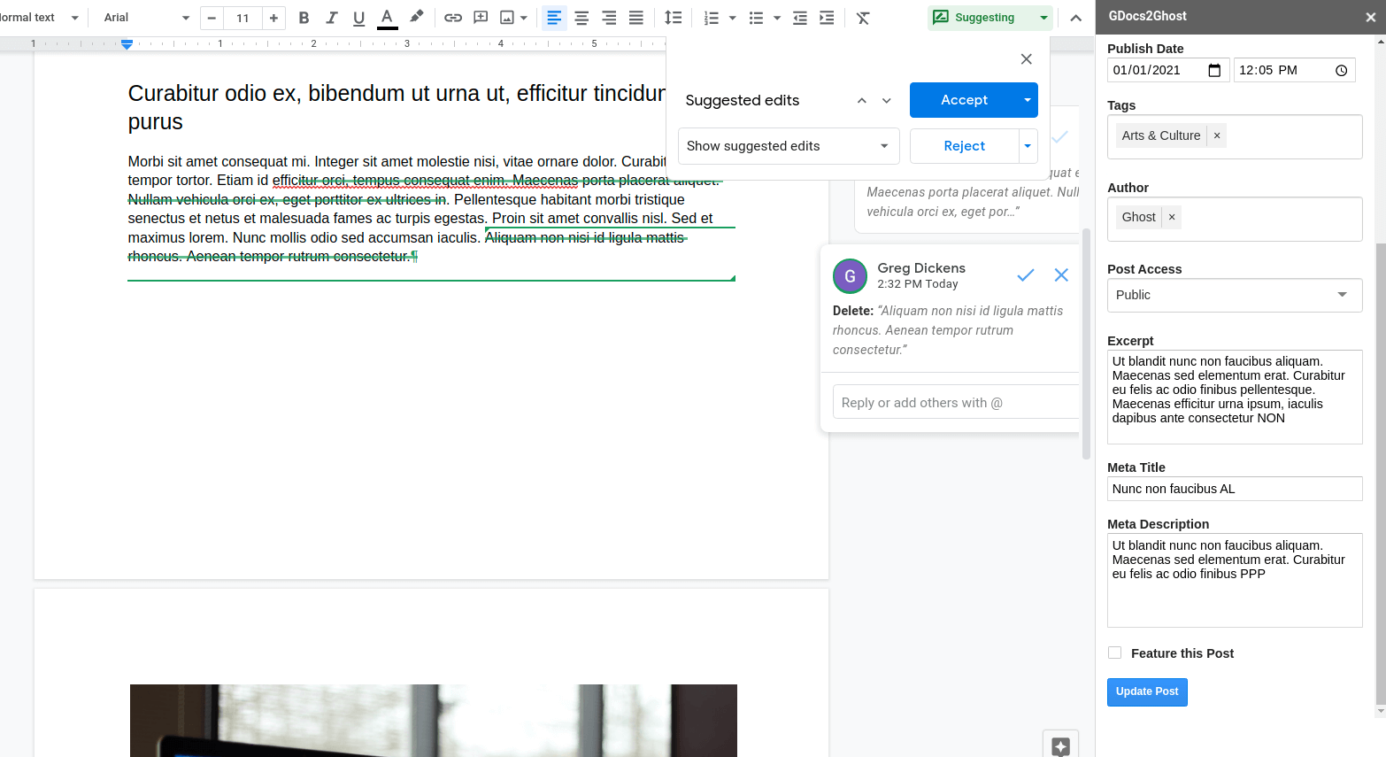The image size is (1386, 757).
Task: Toggle bold formatting
Action: pos(304,18)
